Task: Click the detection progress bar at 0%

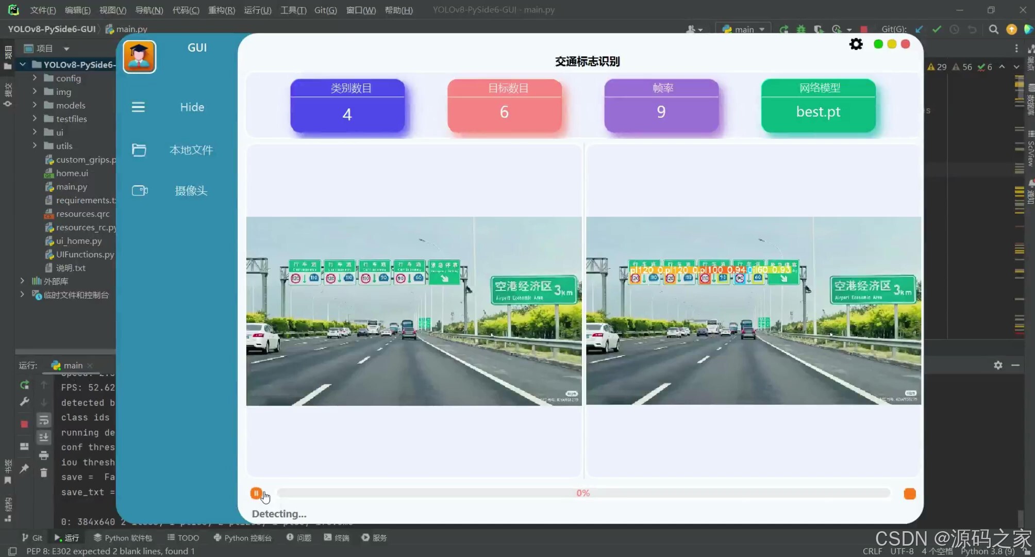Action: click(583, 493)
